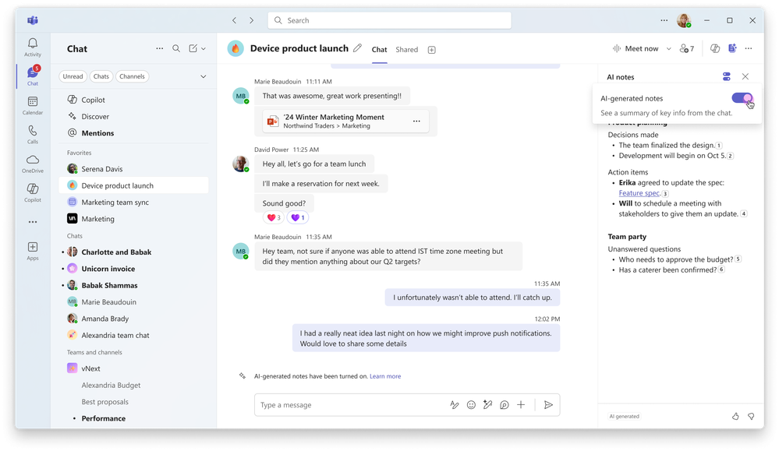Open the new chat dropdown arrow
Screen dimensions: 779x451
[204, 48]
